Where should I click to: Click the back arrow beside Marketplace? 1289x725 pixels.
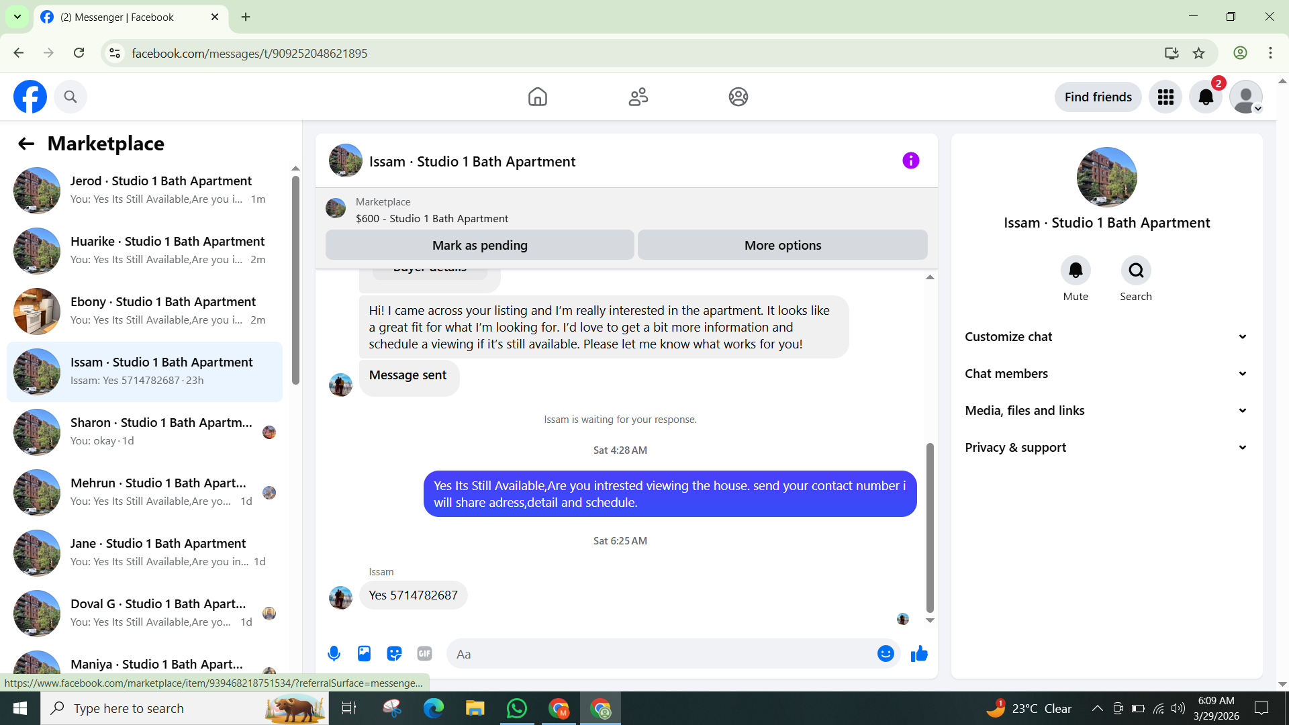tap(26, 144)
